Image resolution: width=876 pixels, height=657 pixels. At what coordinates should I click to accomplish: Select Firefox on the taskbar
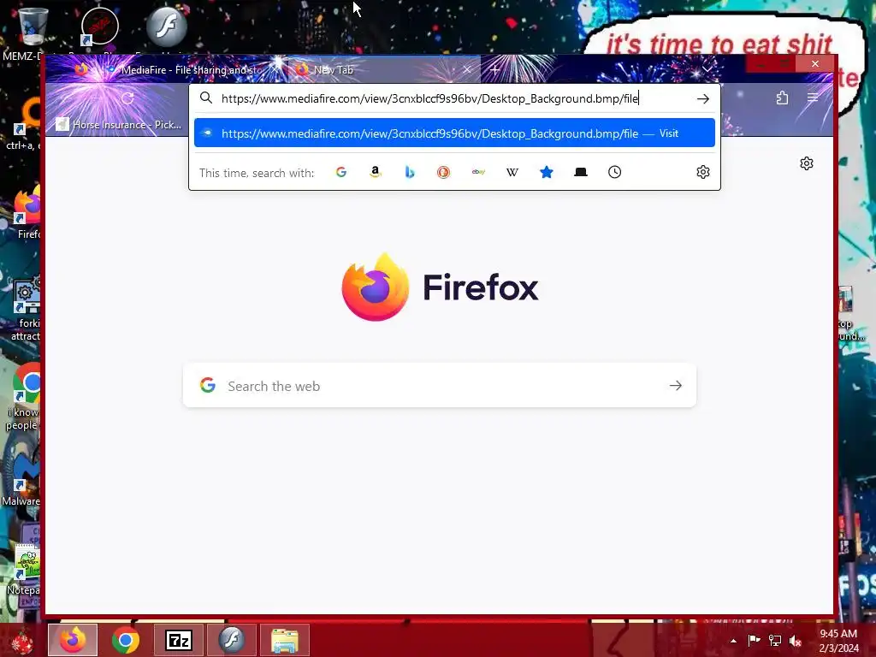pos(73,640)
